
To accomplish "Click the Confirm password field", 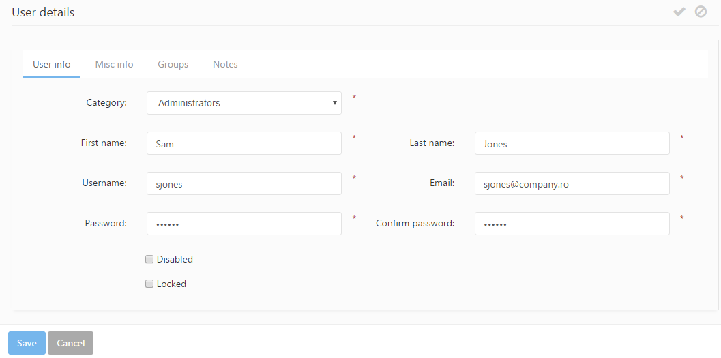I will (x=572, y=224).
